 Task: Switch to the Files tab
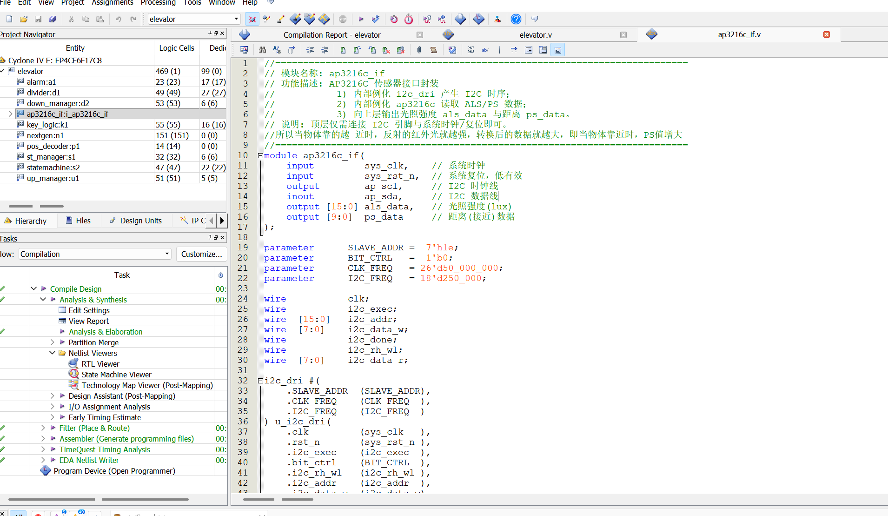(78, 221)
